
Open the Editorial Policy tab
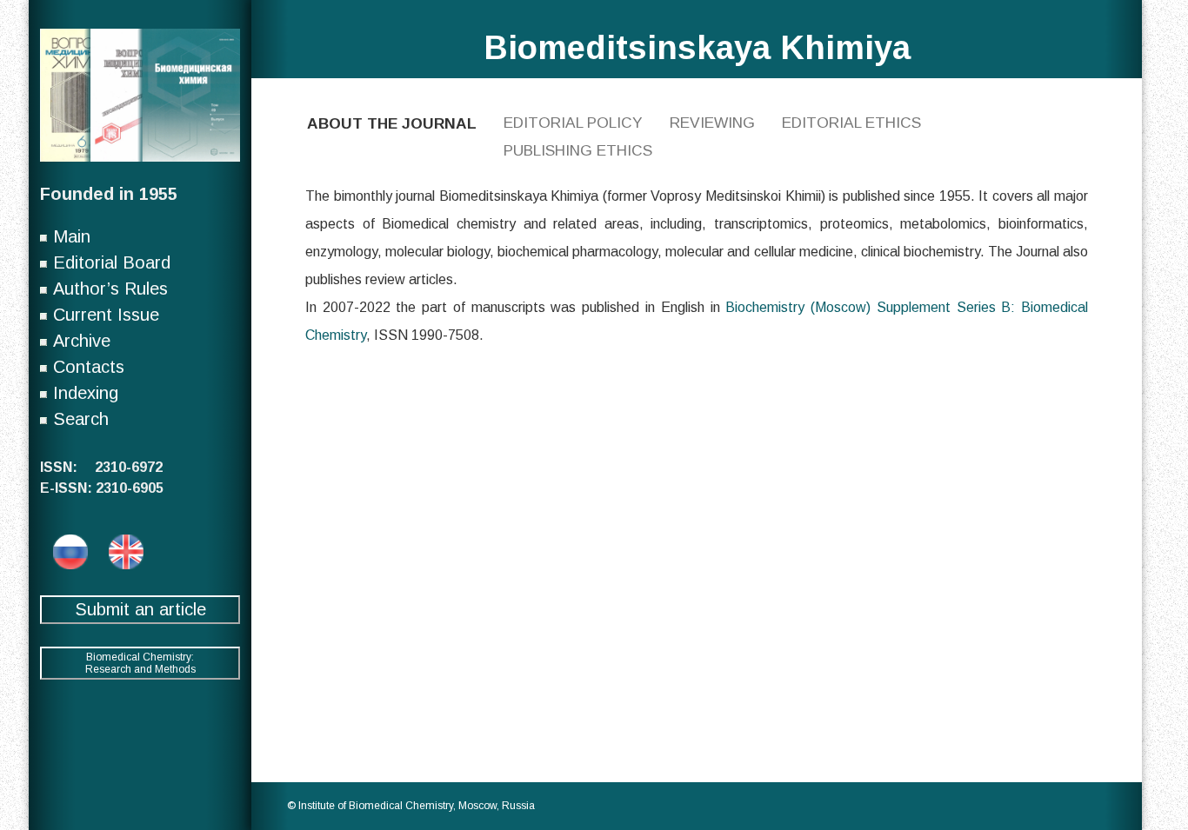click(572, 123)
